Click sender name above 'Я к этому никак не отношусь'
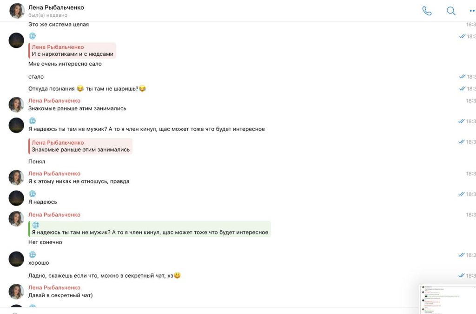Viewport: 476px width, 314px height. click(54, 174)
